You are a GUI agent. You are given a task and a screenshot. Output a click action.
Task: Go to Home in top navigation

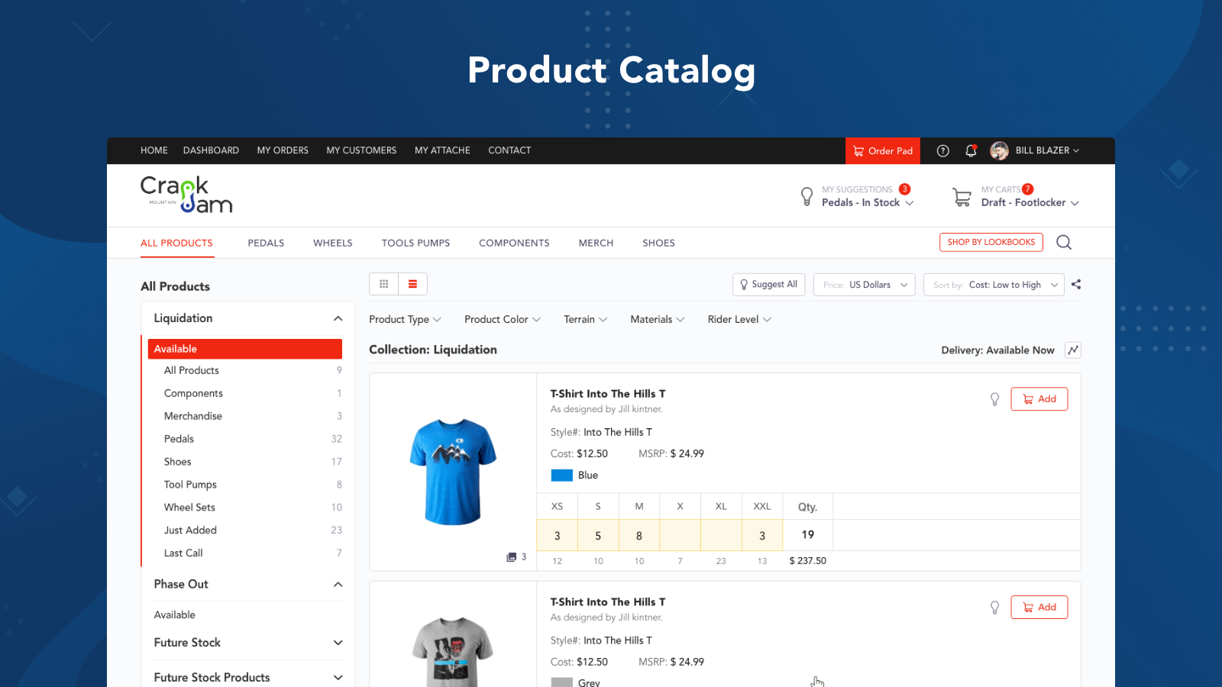coord(154,150)
